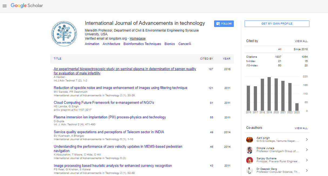This screenshot has width=328, height=176.
Task: Click Get My Own Profile button
Action: coord(277,24)
